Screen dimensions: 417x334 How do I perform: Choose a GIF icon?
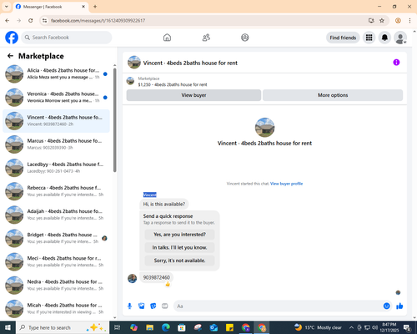tap(165, 306)
